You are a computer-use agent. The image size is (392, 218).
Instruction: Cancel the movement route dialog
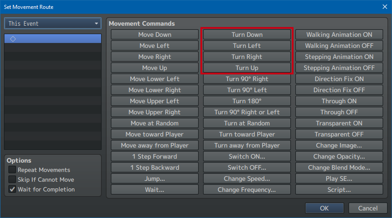pyautogui.click(x=368, y=208)
